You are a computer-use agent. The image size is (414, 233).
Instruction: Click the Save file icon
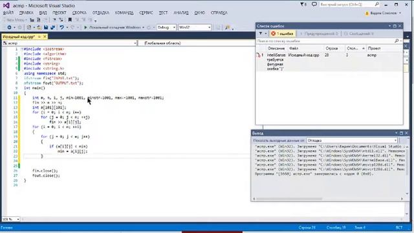tap(46, 27)
